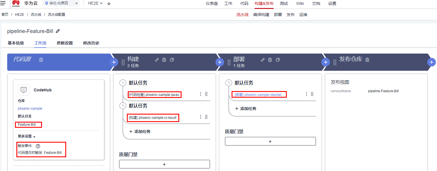This screenshot has width=437, height=171.
Task: Click the 流水线 breadcrumb link
Action: click(36, 14)
